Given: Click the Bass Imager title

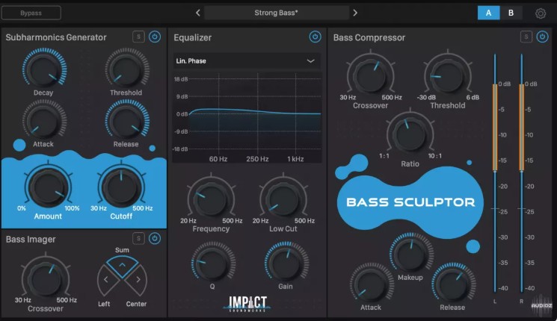Looking at the screenshot, I should click(x=31, y=240).
